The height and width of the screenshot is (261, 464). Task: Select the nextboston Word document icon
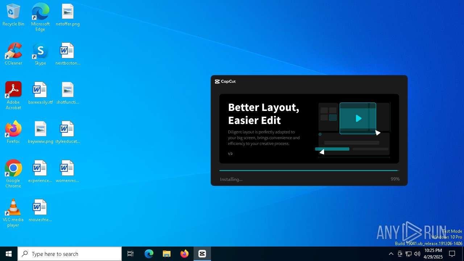(x=67, y=54)
